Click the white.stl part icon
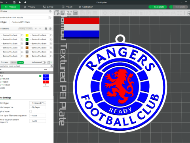 point(2,85)
